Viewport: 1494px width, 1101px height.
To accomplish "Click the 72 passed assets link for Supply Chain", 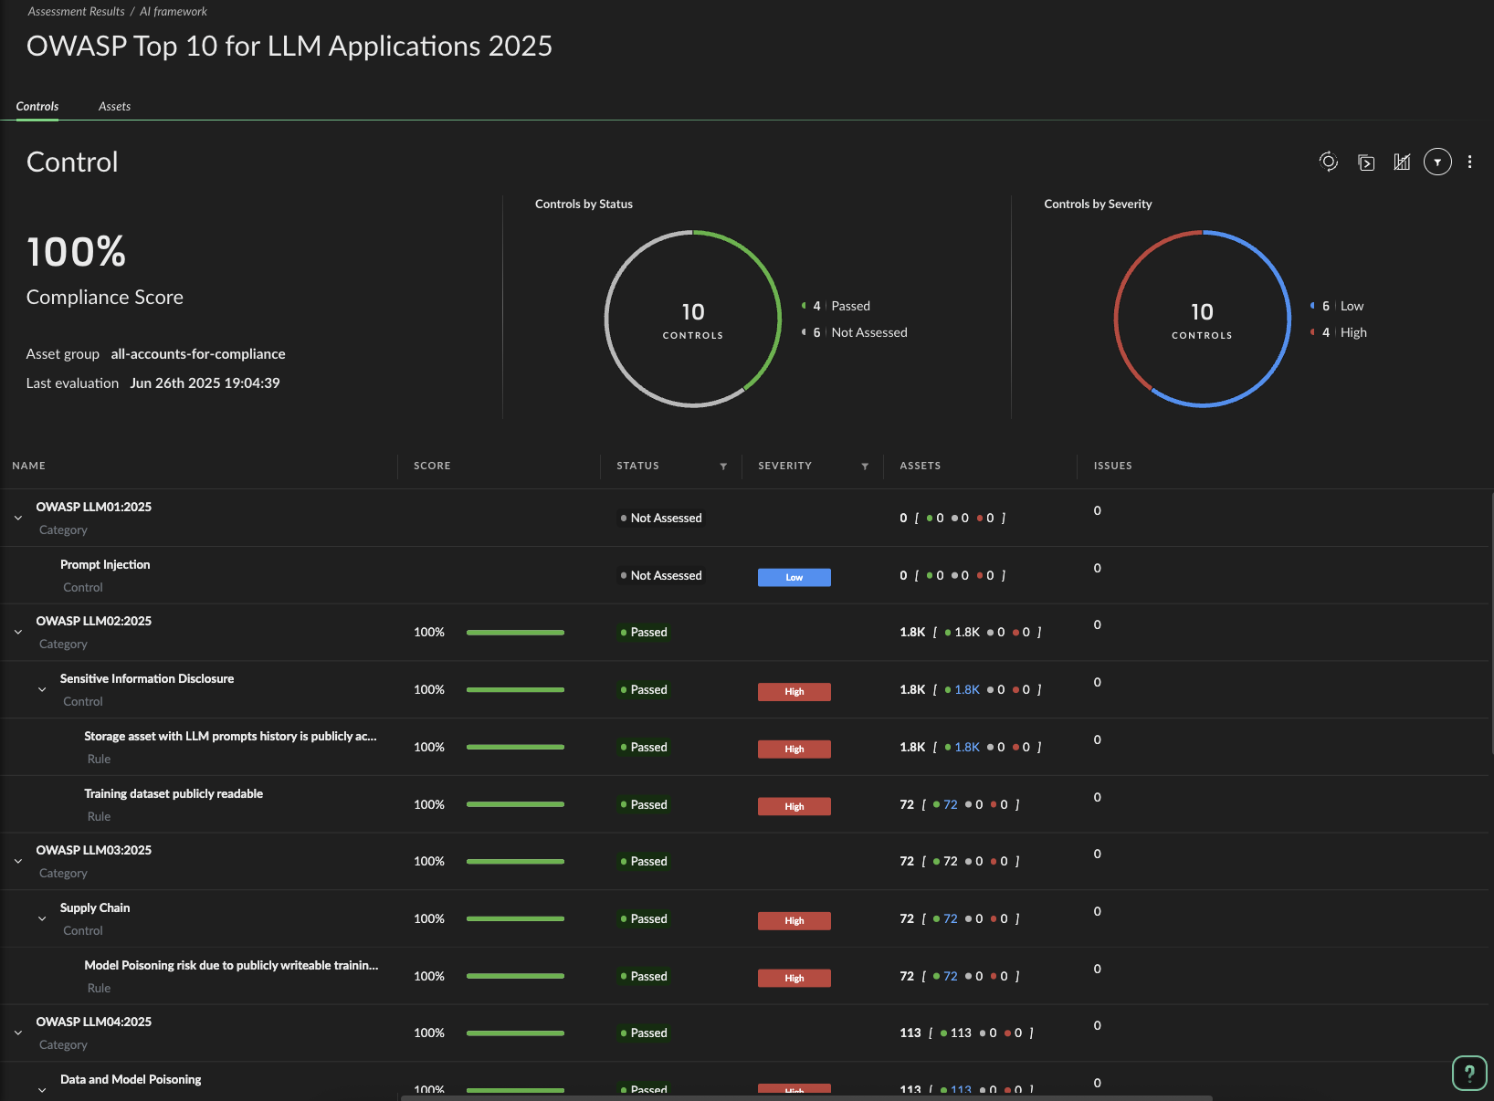I will tap(951, 918).
